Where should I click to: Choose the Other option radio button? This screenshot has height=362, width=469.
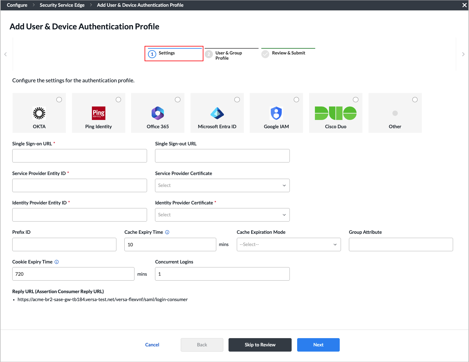coord(415,99)
